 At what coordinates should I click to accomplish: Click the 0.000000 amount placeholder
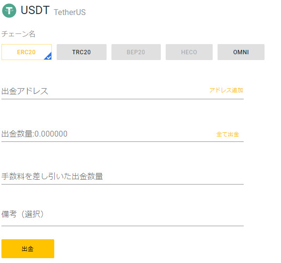(51, 134)
